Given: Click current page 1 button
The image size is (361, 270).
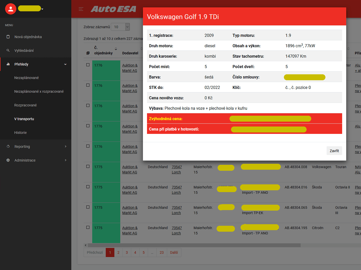Looking at the screenshot, I should [110, 253].
